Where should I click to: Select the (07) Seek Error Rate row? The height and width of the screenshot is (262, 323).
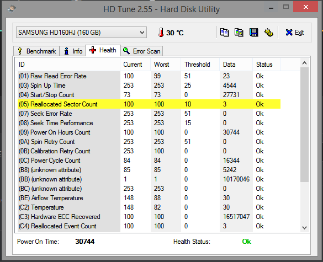[149, 114]
